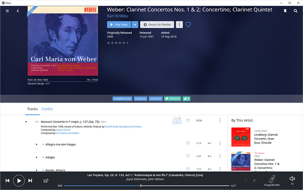Click Adagio track title text

tap(50, 157)
